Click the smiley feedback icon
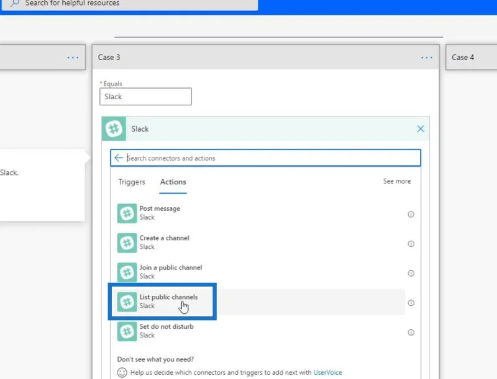The width and height of the screenshot is (497, 379). (x=122, y=372)
